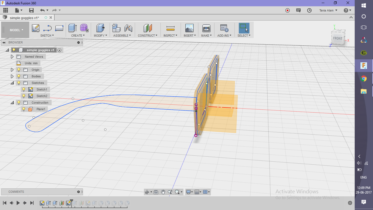Click the FRONT face of ViewCube
Viewport: 373px width, 210px height.
pyautogui.click(x=338, y=38)
